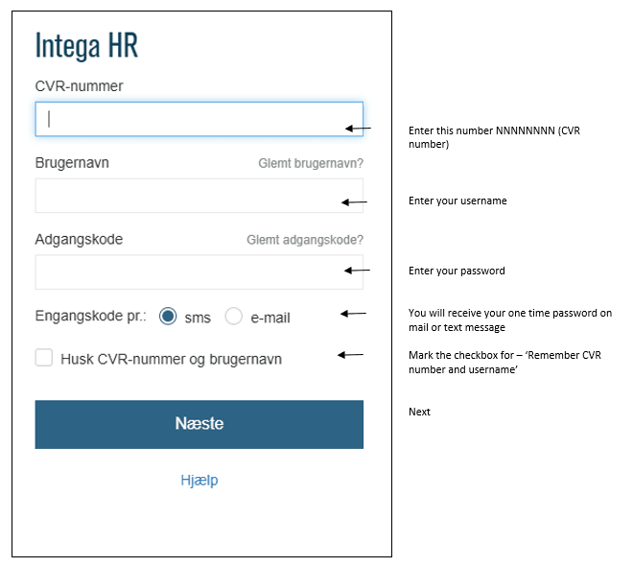Click the arrow pointing at Brugernavn field
The width and height of the screenshot is (633, 567).
[x=354, y=202]
